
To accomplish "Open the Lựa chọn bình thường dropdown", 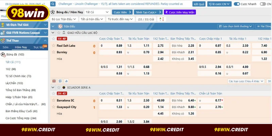I will point(236,27).
